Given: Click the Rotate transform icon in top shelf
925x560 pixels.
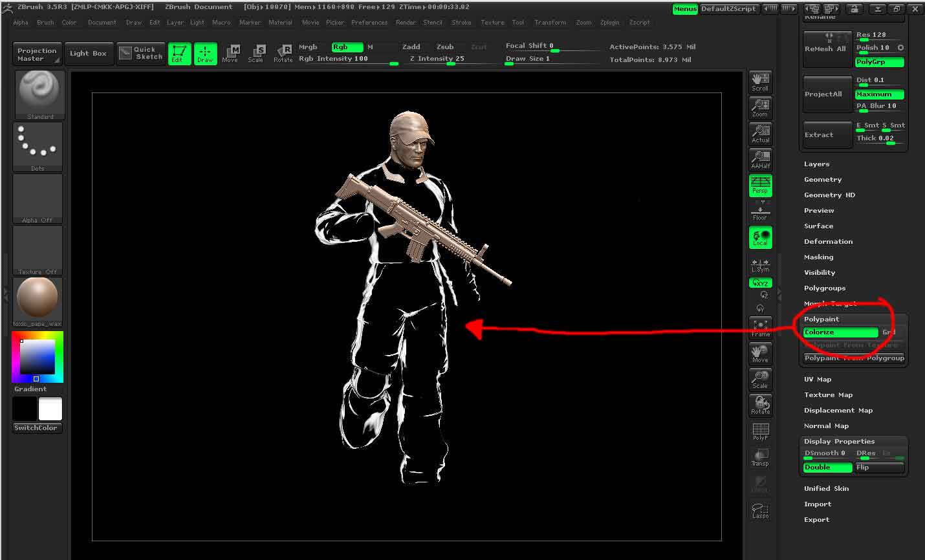Looking at the screenshot, I should tap(283, 54).
